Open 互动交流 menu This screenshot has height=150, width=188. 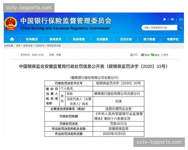pyautogui.click(x=126, y=39)
